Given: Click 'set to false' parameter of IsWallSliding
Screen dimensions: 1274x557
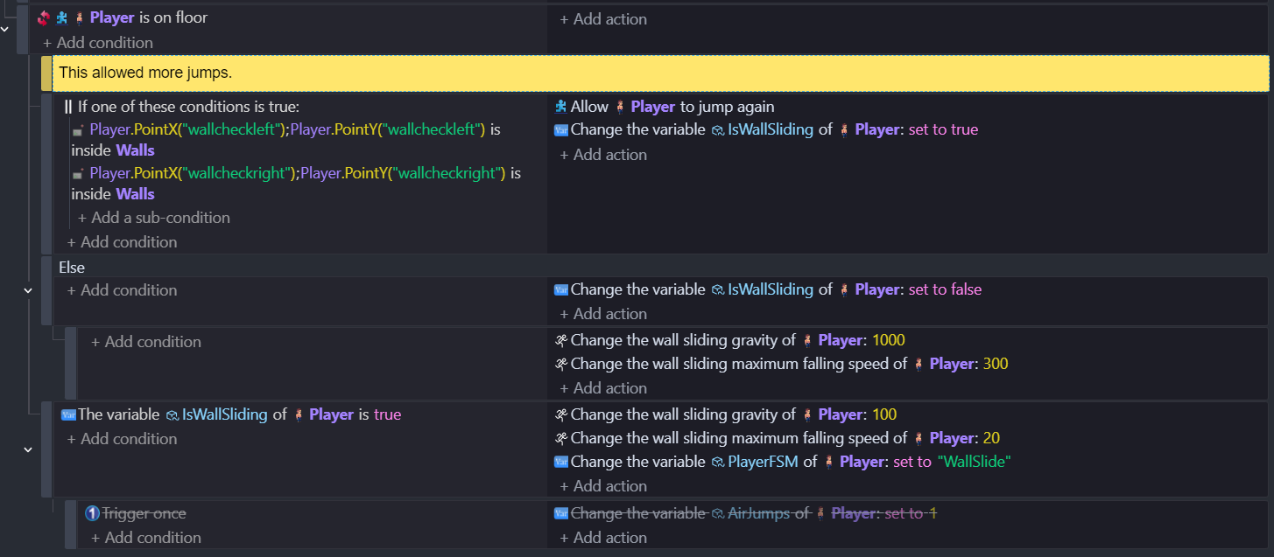Looking at the screenshot, I should [945, 289].
